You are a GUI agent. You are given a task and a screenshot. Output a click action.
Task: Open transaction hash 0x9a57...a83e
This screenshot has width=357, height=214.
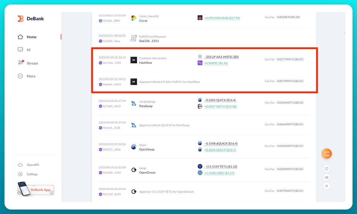112,150
